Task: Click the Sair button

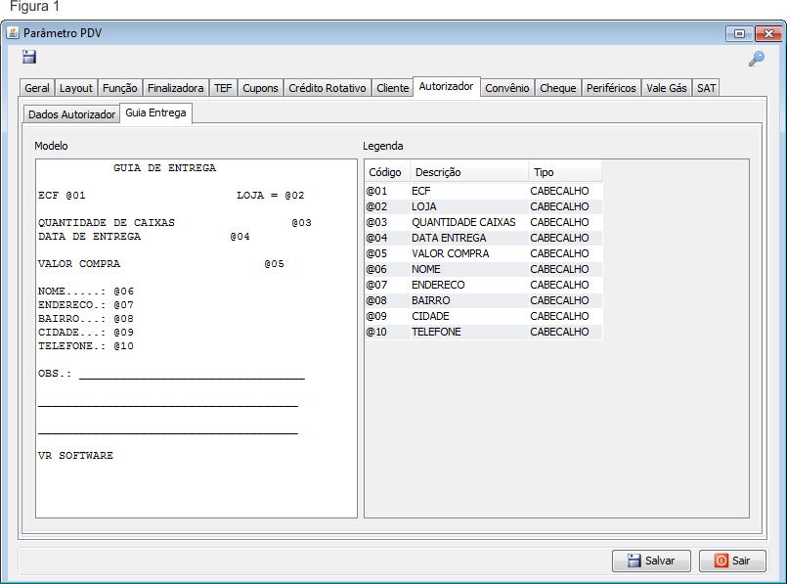Action: coord(732,561)
